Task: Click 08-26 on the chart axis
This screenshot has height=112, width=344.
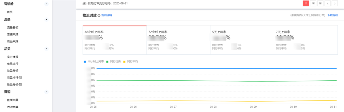Action: coord(133,107)
